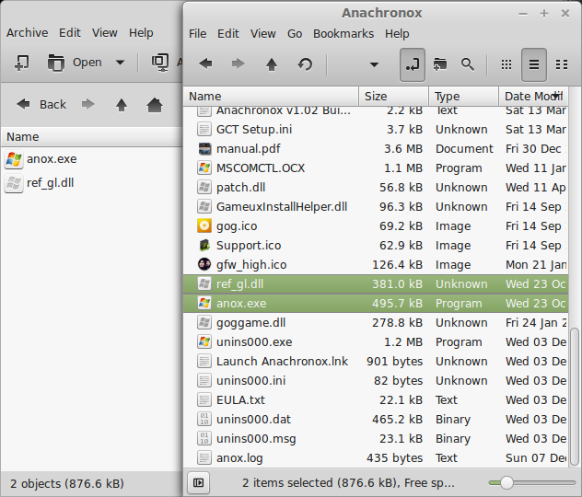This screenshot has width=582, height=497.
Task: Open Archive menu in archive manager
Action: point(27,32)
